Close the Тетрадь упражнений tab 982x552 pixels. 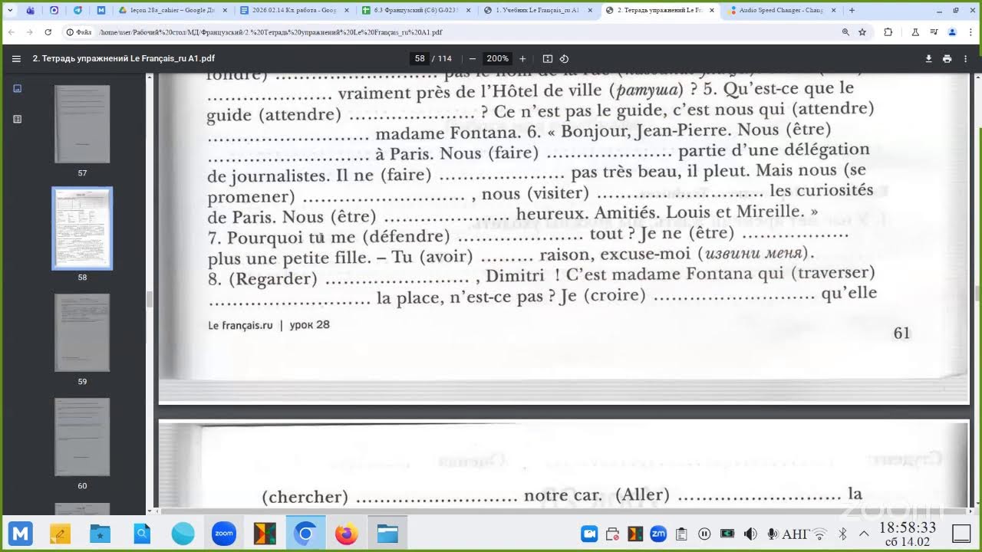(710, 11)
